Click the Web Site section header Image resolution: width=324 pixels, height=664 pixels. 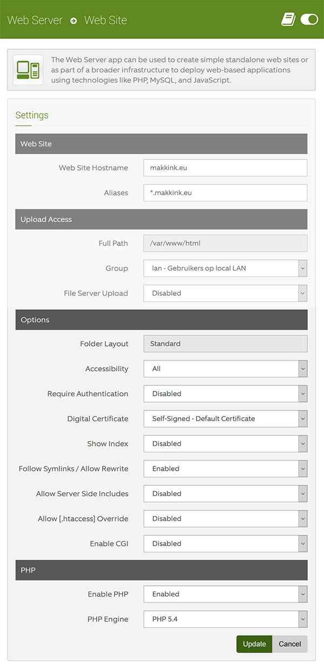coord(161,144)
